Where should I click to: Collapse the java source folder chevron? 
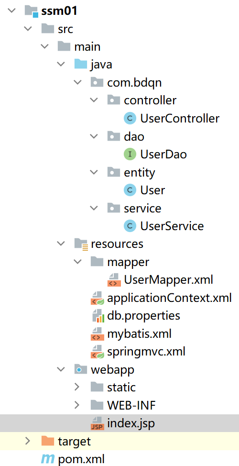tap(62, 65)
